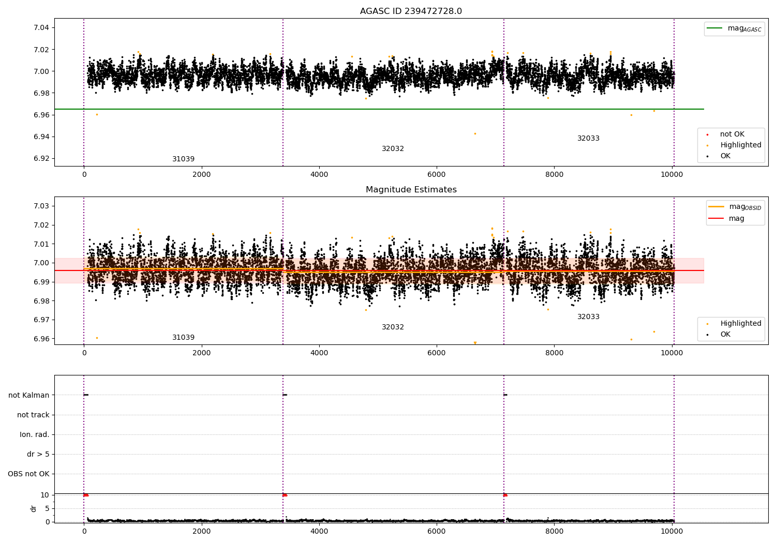This screenshot has height=543, width=776.
Task: Click the 'AGASC ID 239472728.0' title
Action: [411, 11]
